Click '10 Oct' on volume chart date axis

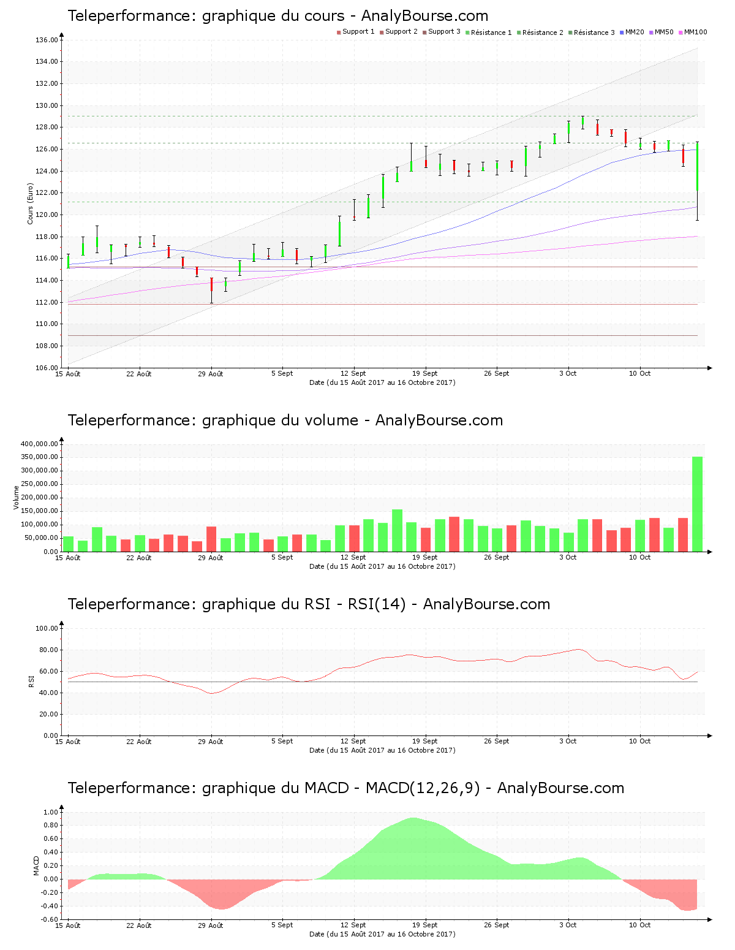640,557
